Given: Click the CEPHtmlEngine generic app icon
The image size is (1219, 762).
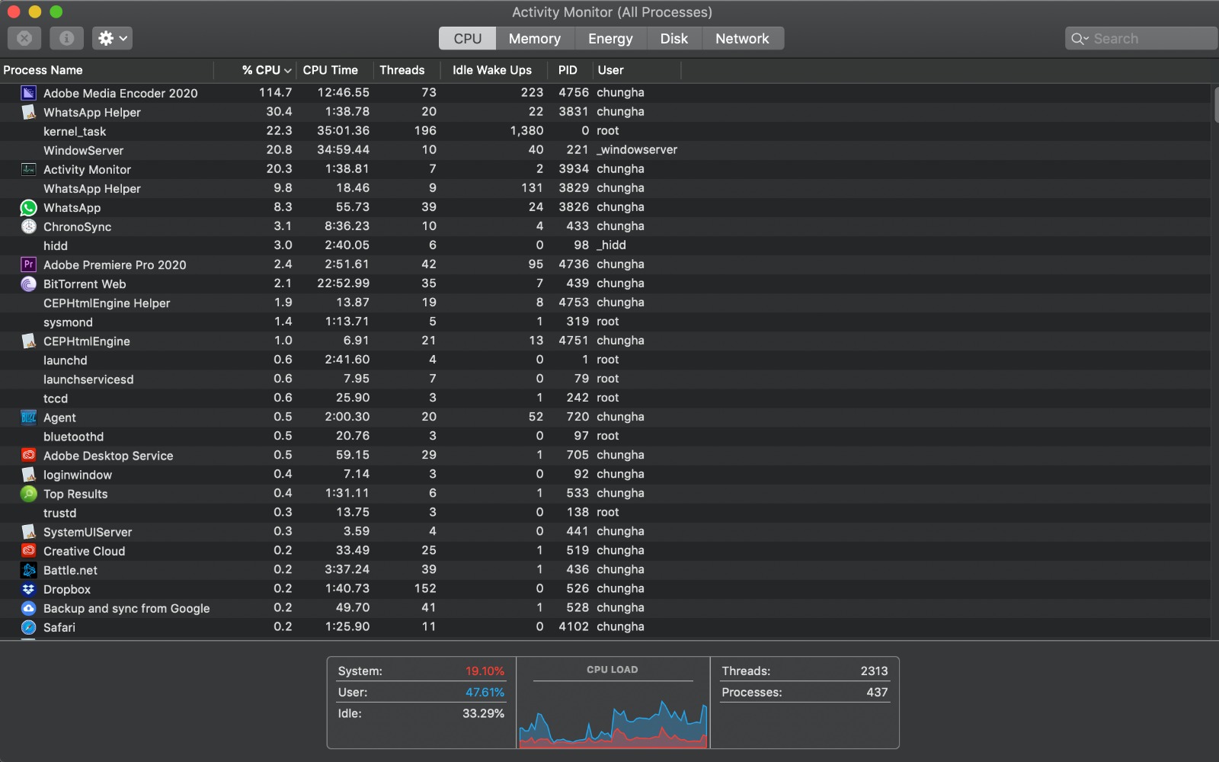Looking at the screenshot, I should coord(28,341).
